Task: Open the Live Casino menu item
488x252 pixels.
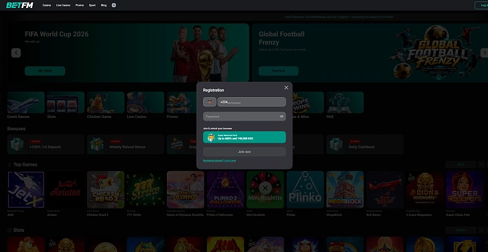Action: pyautogui.click(x=63, y=5)
